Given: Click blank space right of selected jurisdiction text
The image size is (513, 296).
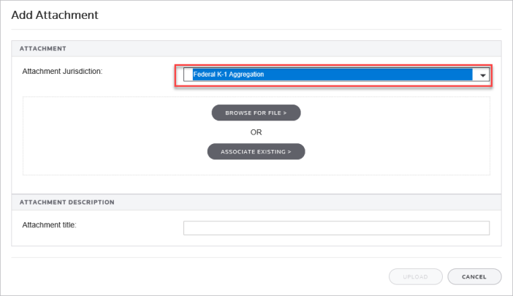Looking at the screenshot, I should click(x=365, y=75).
